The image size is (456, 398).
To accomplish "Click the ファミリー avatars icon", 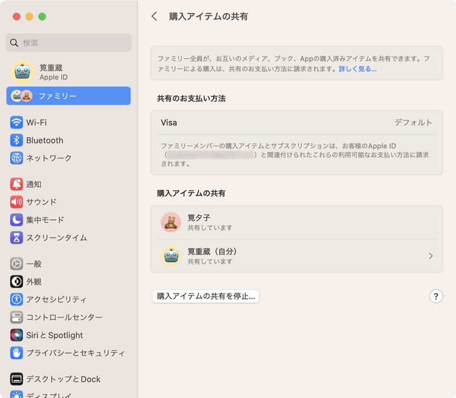I will [22, 96].
